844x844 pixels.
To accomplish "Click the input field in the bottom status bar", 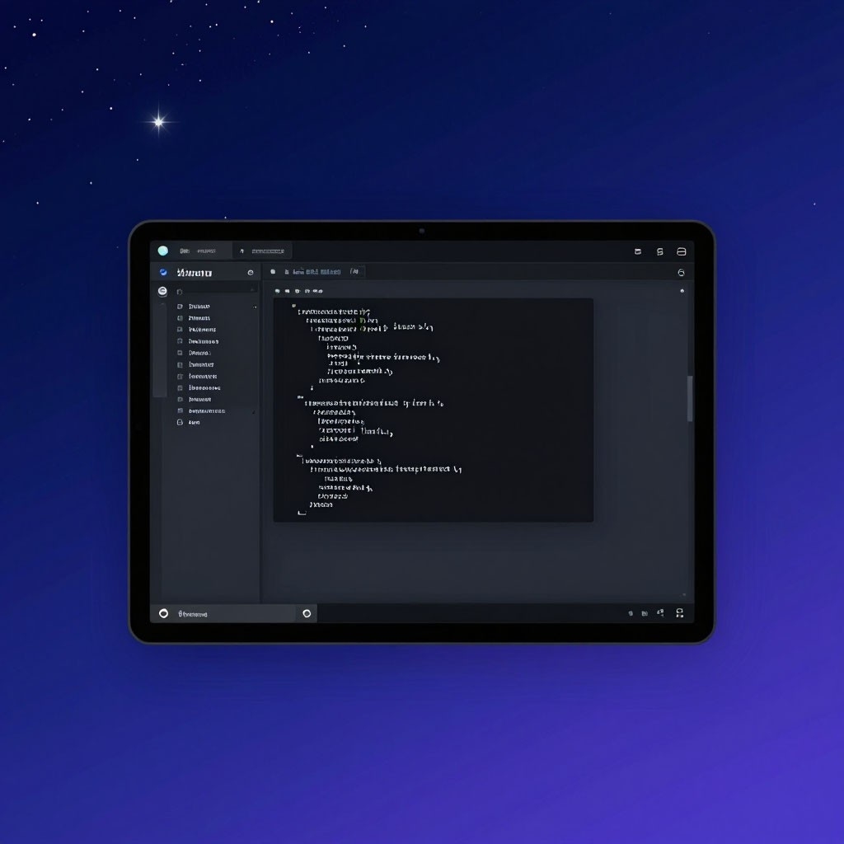I will click(235, 613).
